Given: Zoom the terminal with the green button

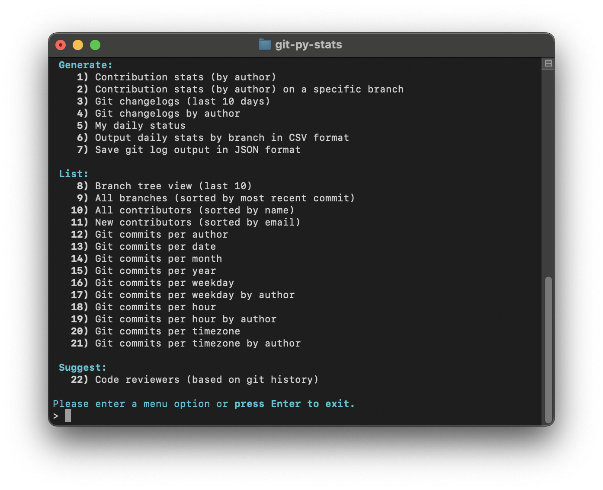Looking at the screenshot, I should click(95, 45).
